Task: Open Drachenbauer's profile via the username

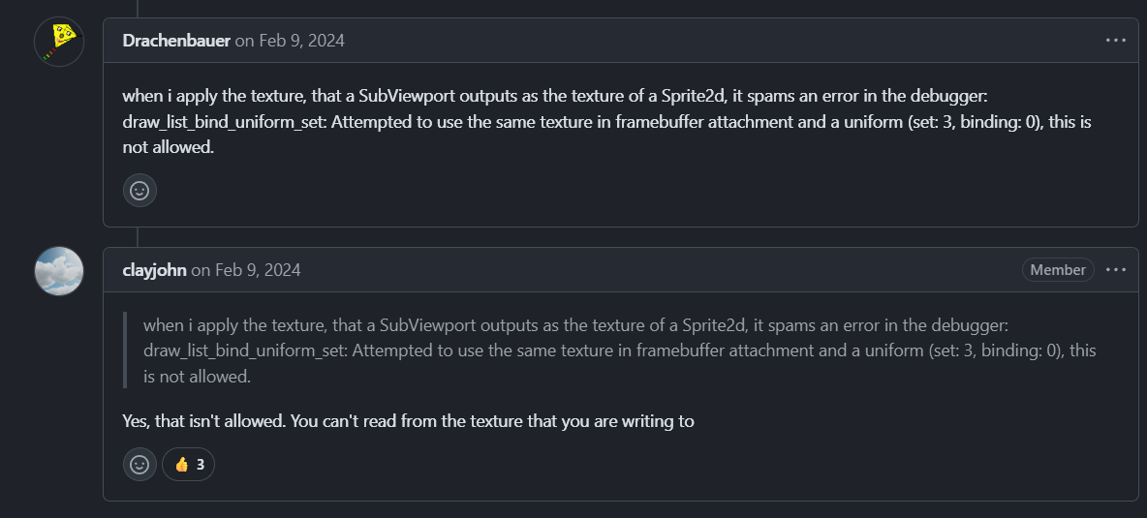Action: 176,41
